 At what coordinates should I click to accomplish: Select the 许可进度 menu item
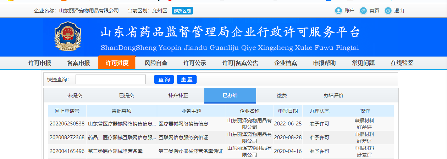(x=117, y=63)
